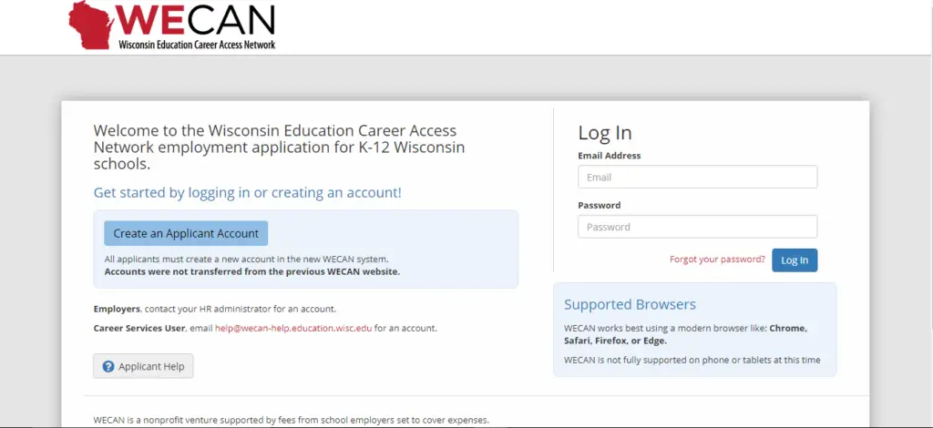Focus the Password input field
The height and width of the screenshot is (428, 933).
(697, 227)
